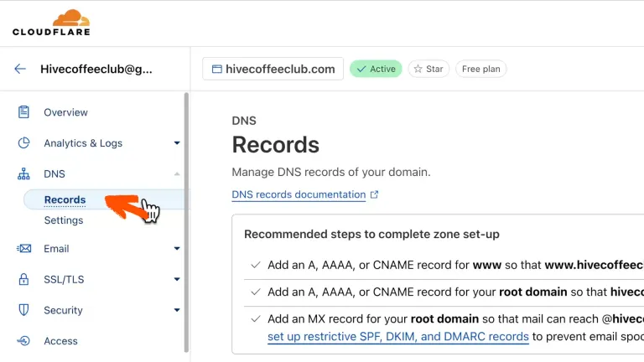Click the Cloudflare logo

[x=51, y=23]
